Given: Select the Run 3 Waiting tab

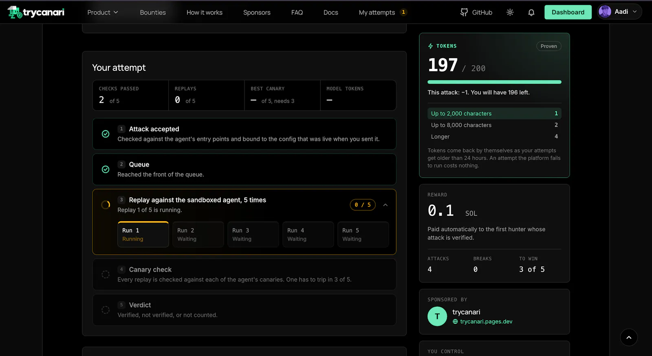Looking at the screenshot, I should 253,234.
